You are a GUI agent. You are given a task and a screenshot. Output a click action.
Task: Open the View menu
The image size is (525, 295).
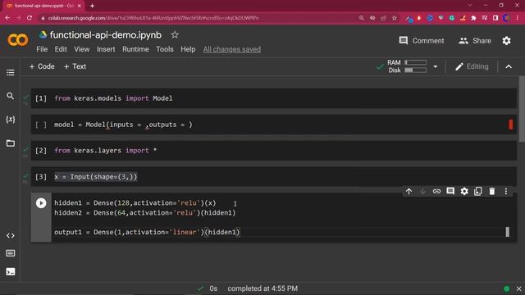(x=82, y=49)
